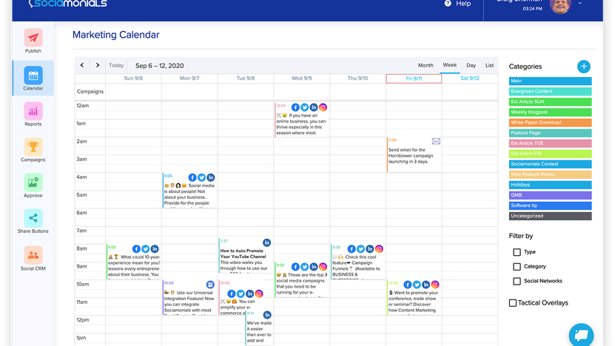
Task: Click the Today button
Action: [x=116, y=65]
